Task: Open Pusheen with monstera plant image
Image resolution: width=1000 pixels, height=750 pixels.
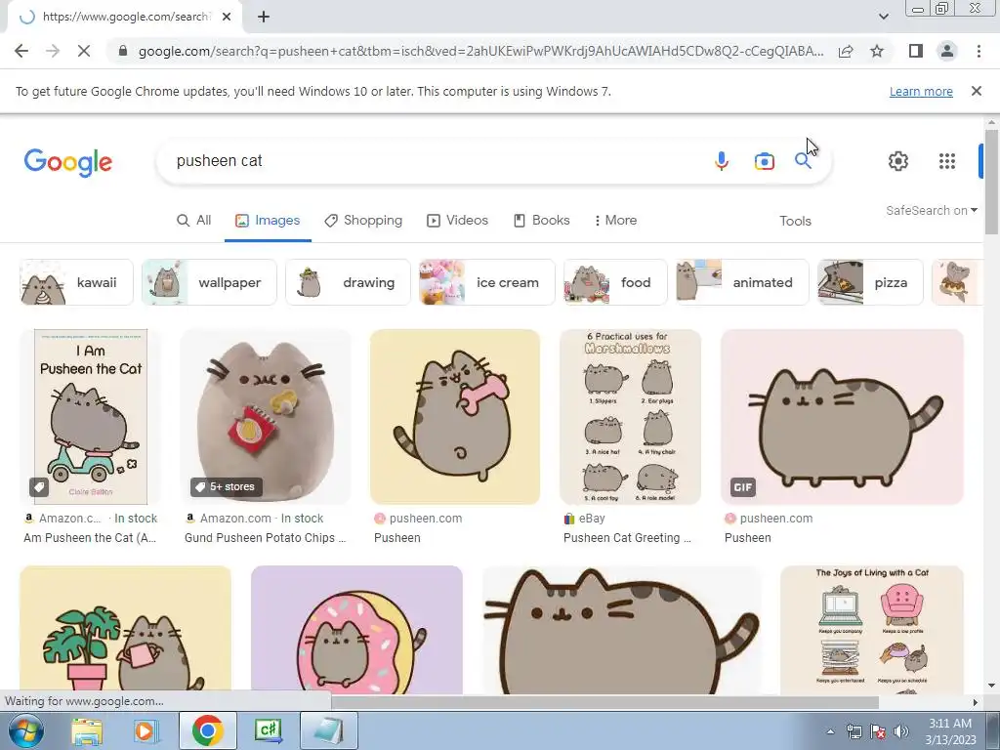Action: click(126, 630)
